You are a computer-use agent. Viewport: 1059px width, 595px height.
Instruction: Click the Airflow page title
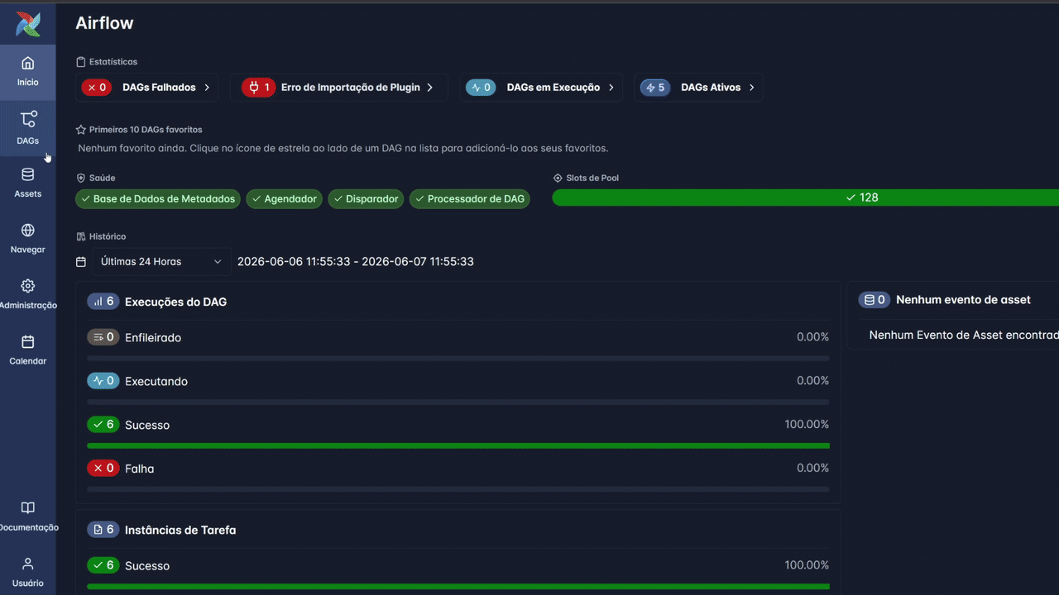104,23
